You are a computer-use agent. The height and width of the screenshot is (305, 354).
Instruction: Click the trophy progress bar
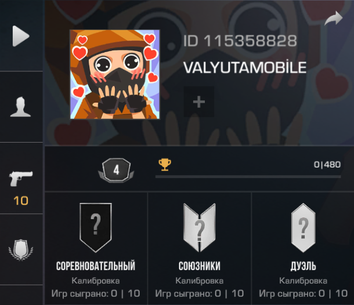(x=248, y=177)
